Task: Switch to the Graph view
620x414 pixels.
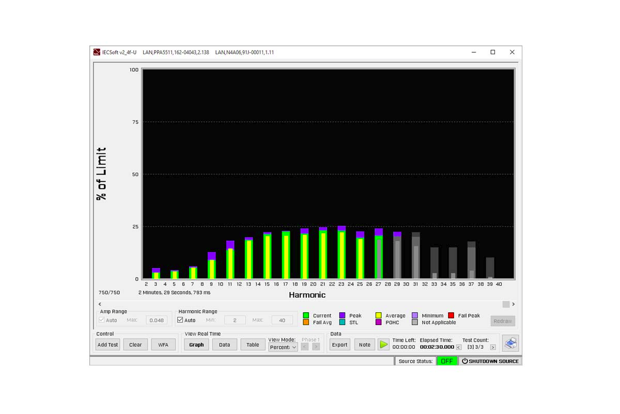Action: [x=196, y=344]
